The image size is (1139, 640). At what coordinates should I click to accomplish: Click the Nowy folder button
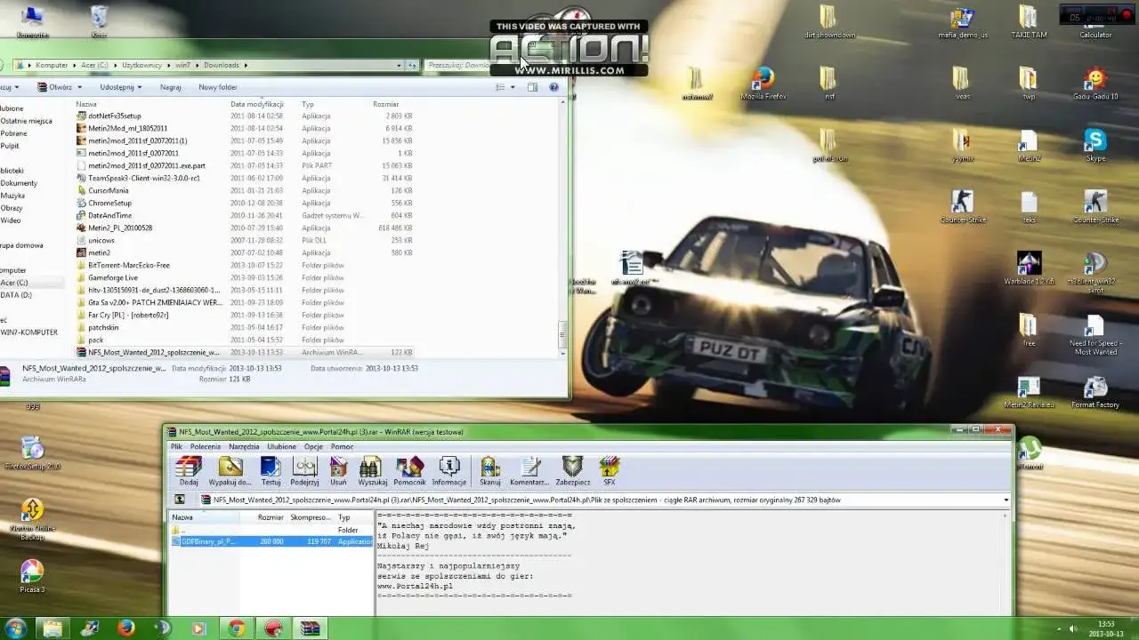(217, 87)
